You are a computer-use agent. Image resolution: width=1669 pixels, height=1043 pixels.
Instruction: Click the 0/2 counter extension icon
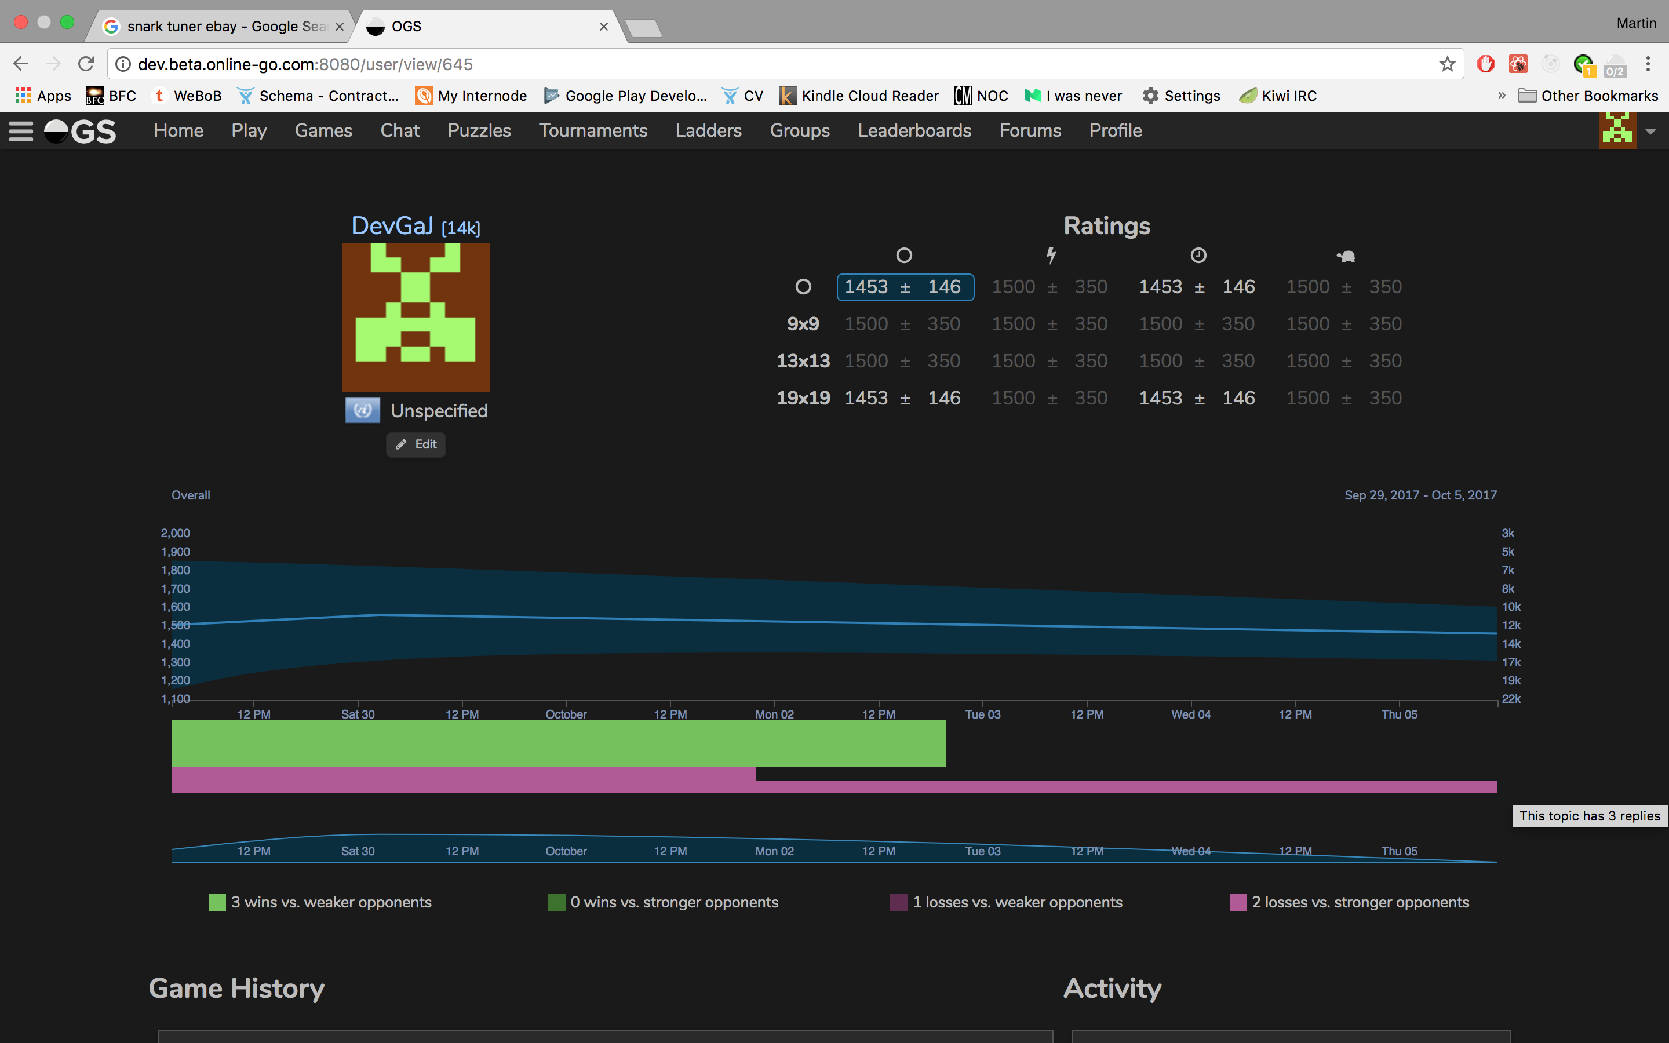point(1615,65)
